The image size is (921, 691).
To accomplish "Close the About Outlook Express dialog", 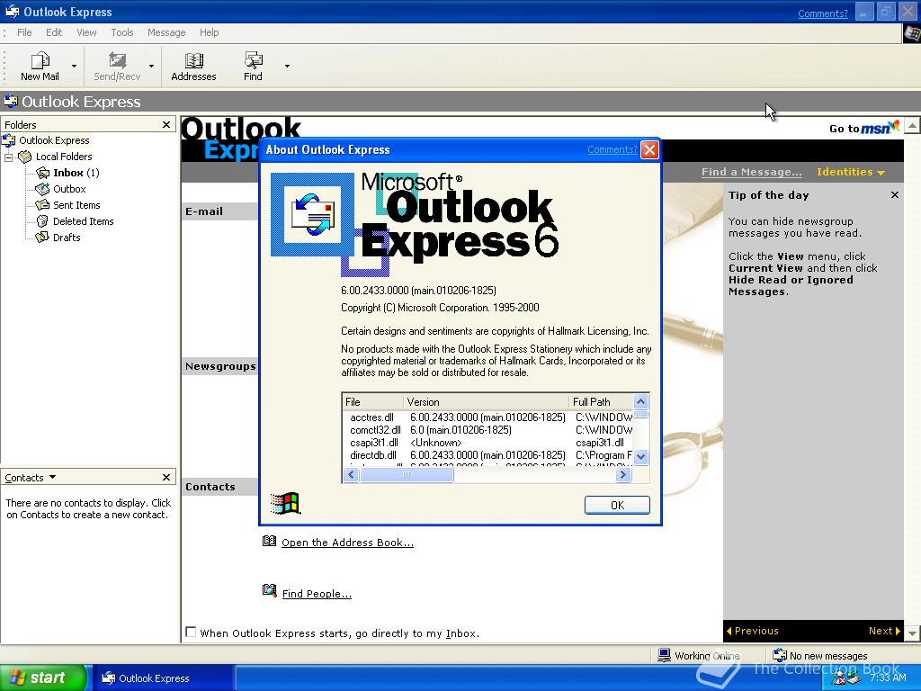I will (649, 150).
